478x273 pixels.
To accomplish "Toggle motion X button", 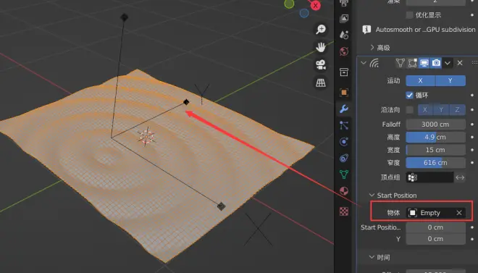I will 420,81.
